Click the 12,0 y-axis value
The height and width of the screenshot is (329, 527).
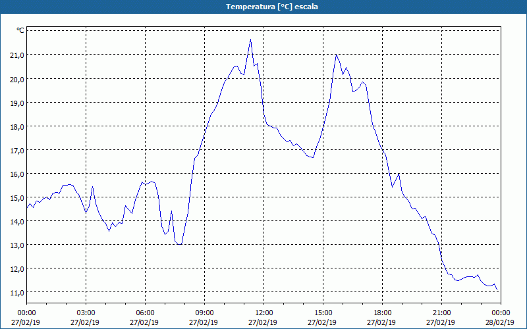coord(17,269)
